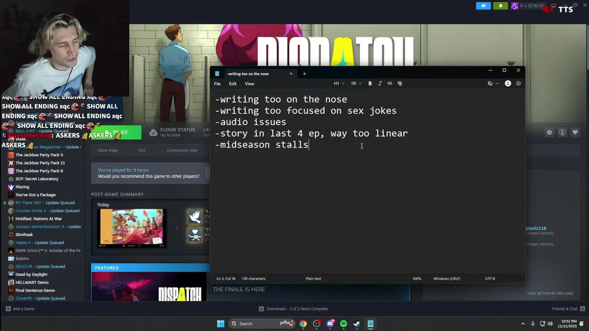The width and height of the screenshot is (589, 331).
Task: Open Google Chrome from taskbar
Action: (303, 324)
